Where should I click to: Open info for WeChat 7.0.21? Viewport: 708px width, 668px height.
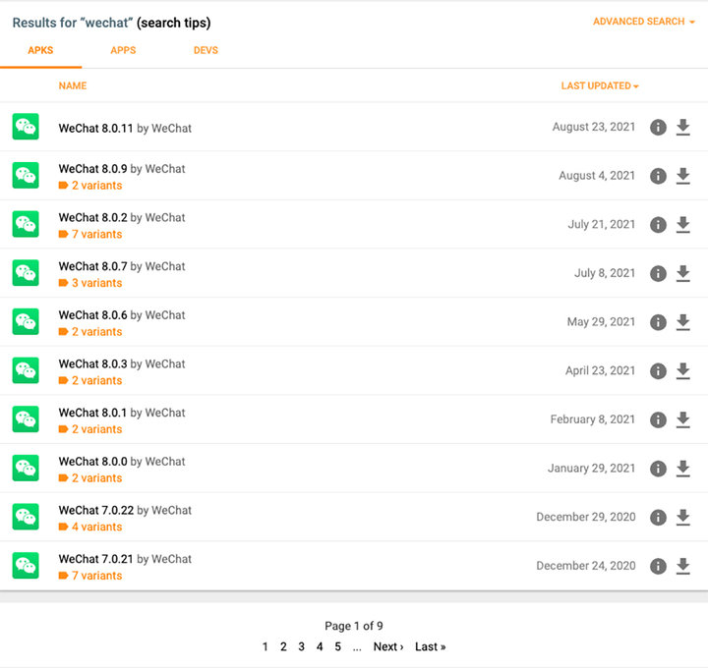point(658,566)
